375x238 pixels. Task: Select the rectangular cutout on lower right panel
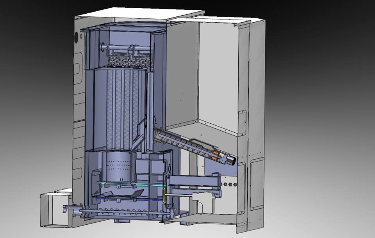[x=257, y=183]
